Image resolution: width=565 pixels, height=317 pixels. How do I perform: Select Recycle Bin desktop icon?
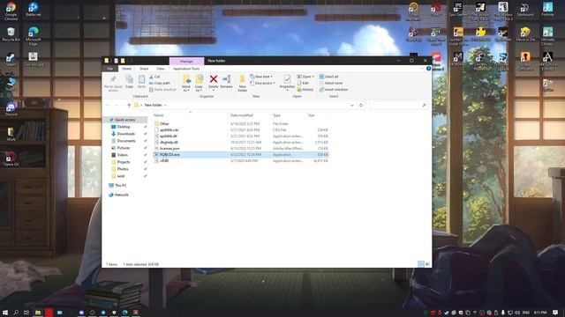(x=11, y=34)
